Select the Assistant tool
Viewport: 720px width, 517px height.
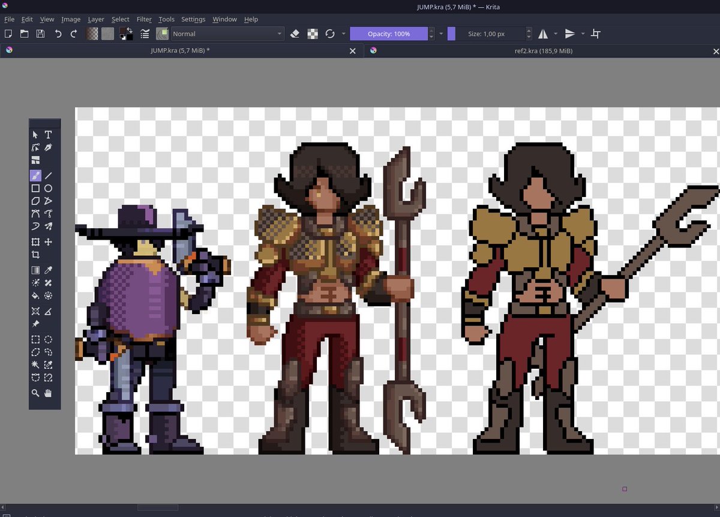[x=35, y=311]
